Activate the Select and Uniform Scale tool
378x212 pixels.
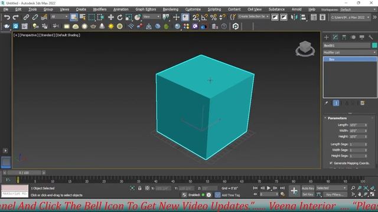click(129, 17)
